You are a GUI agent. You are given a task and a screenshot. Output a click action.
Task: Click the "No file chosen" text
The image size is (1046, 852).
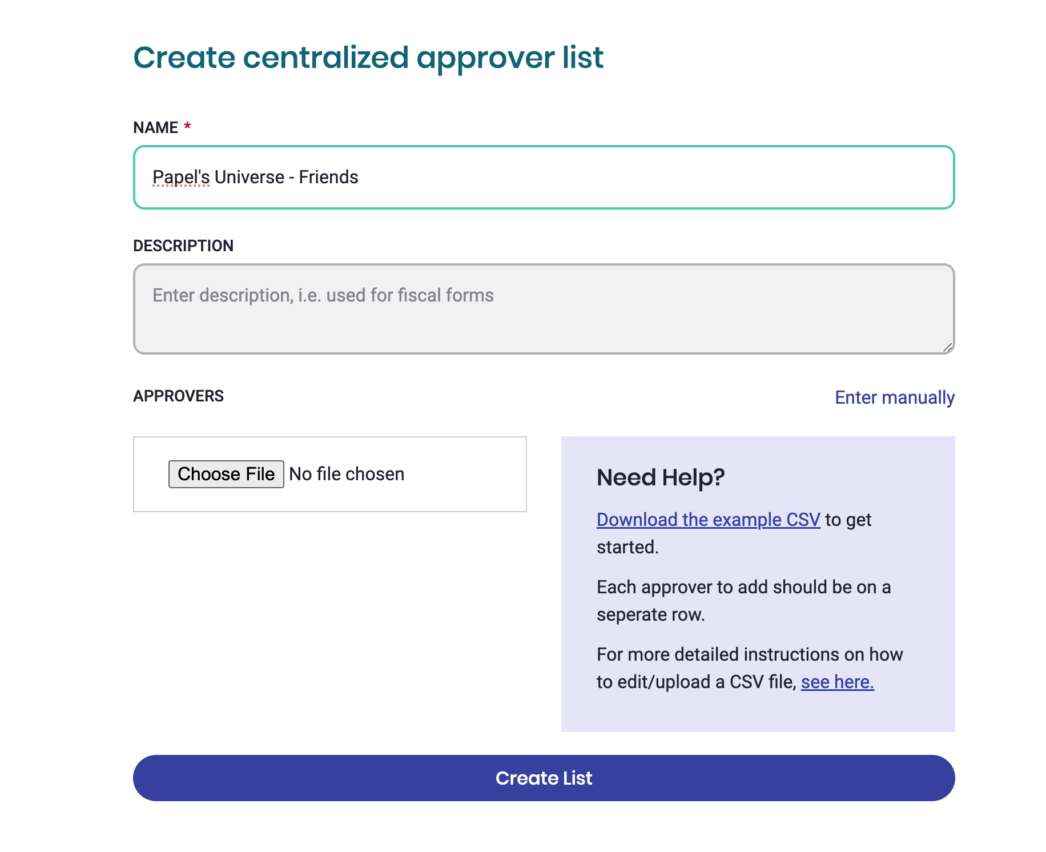pyautogui.click(x=347, y=474)
